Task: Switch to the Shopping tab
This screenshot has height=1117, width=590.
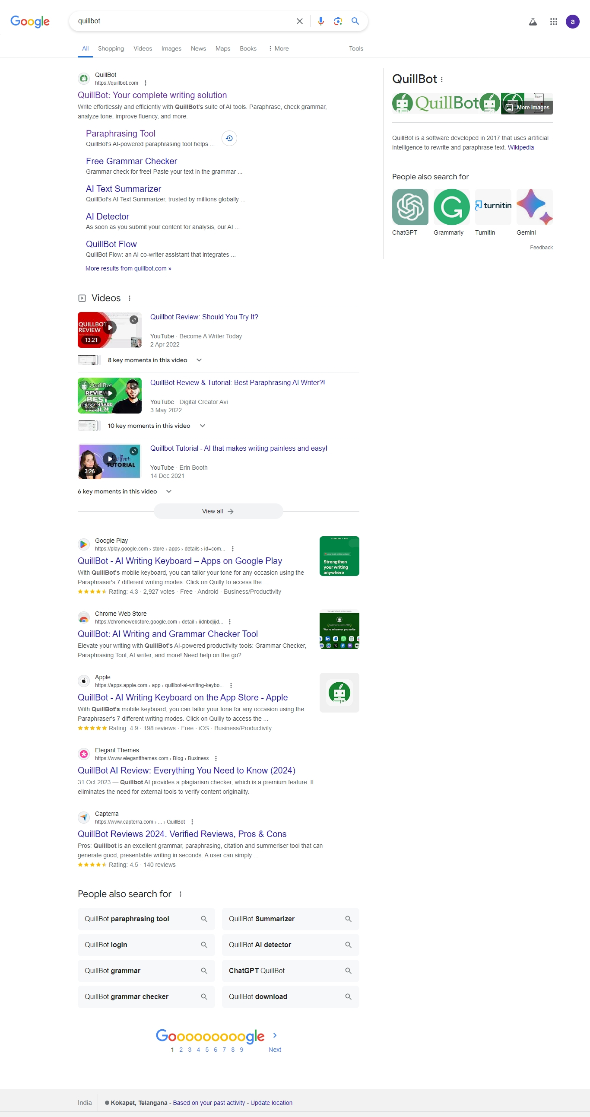Action: [111, 48]
